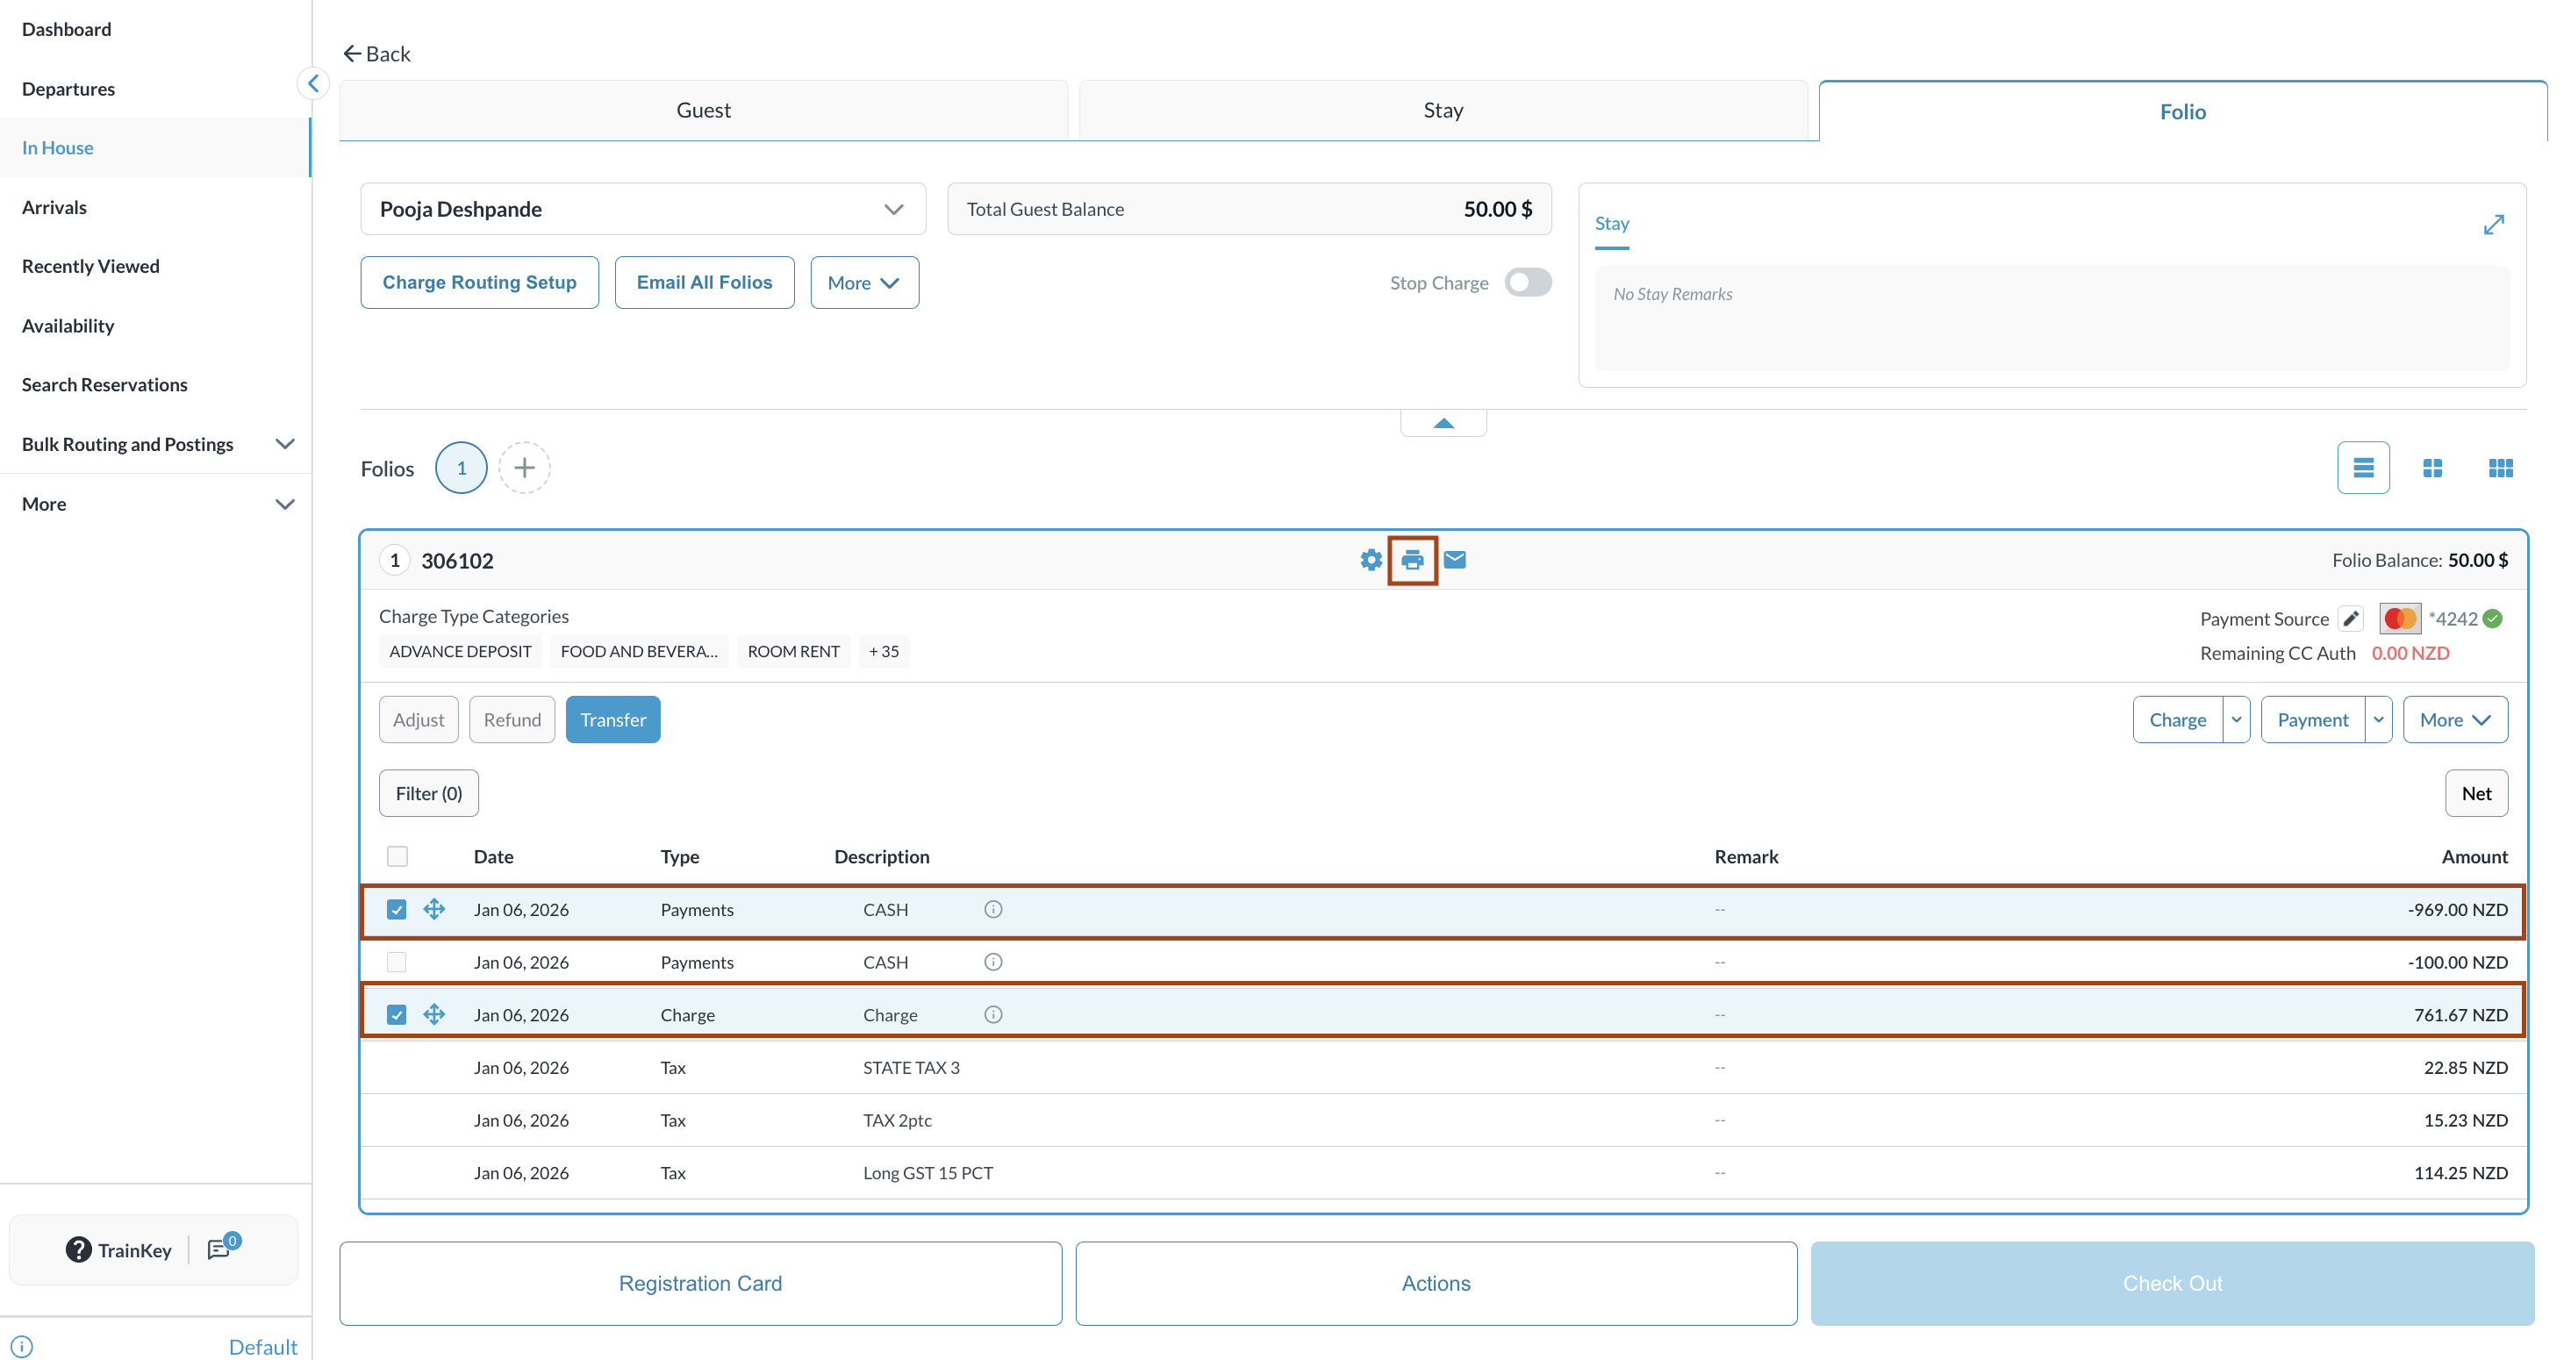Click the print folio icon
The image size is (2571, 1360).
(1411, 560)
